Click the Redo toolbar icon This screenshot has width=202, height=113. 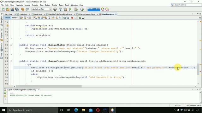[27, 9]
